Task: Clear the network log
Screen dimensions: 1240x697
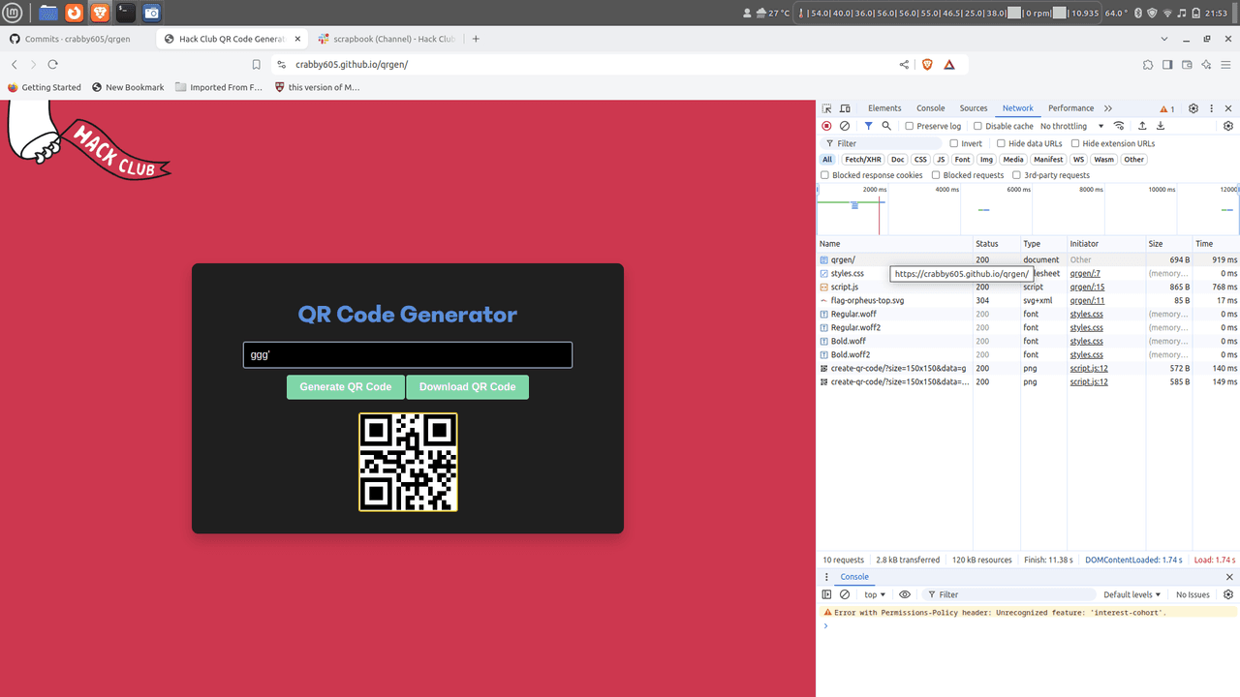Action: pos(845,126)
